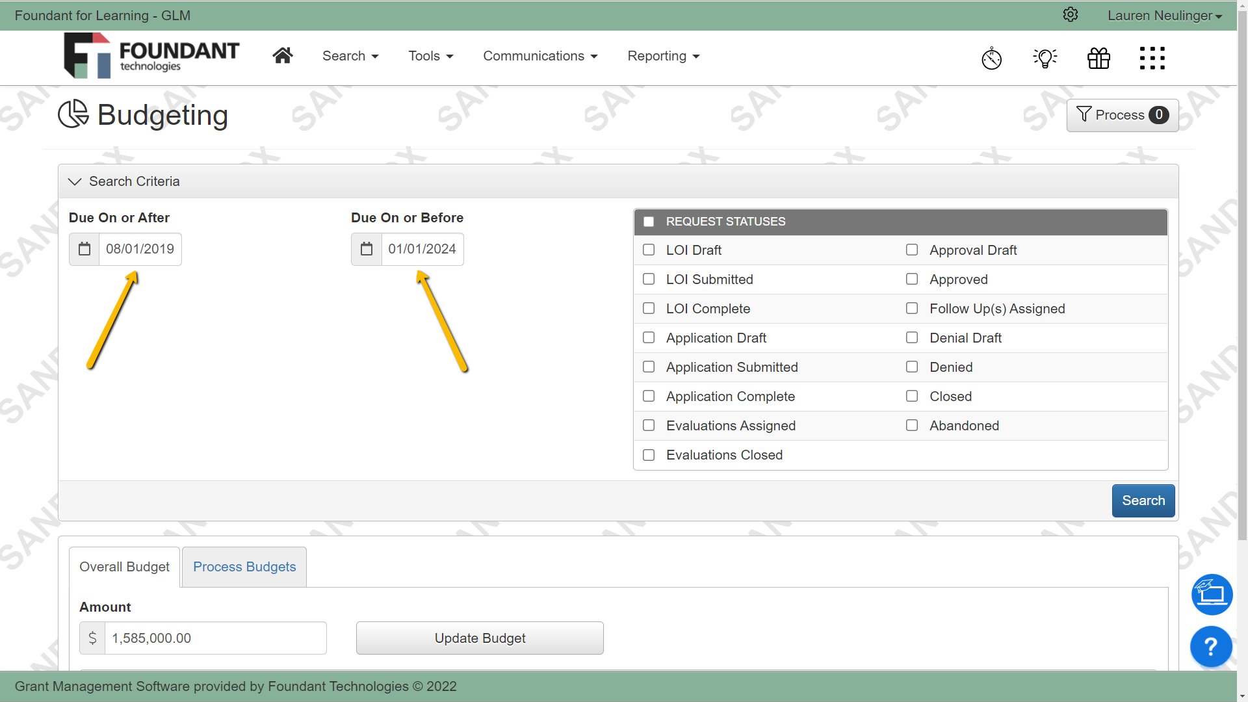
Task: Open calendar for Due On or Before
Action: 367,249
